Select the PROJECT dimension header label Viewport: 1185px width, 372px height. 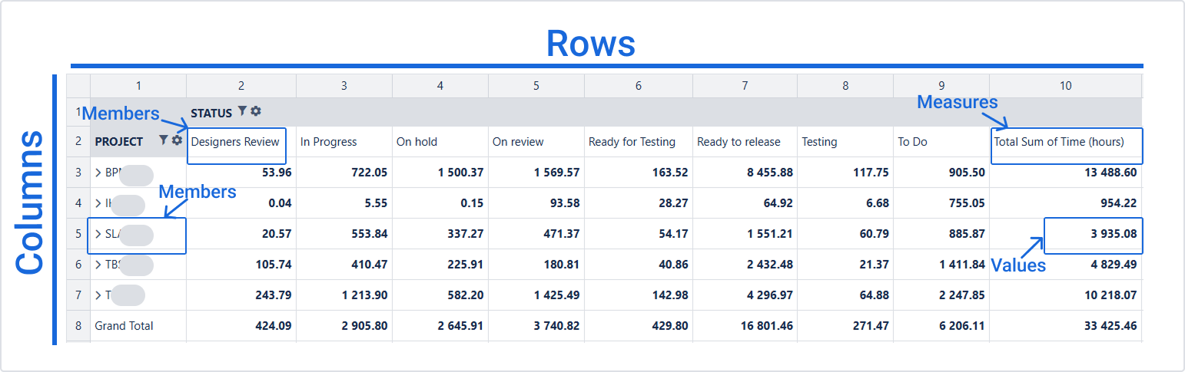click(x=119, y=142)
